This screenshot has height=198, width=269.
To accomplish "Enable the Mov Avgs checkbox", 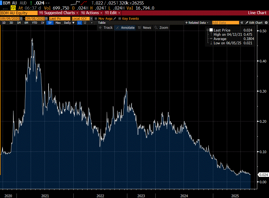I will (x=96, y=18).
